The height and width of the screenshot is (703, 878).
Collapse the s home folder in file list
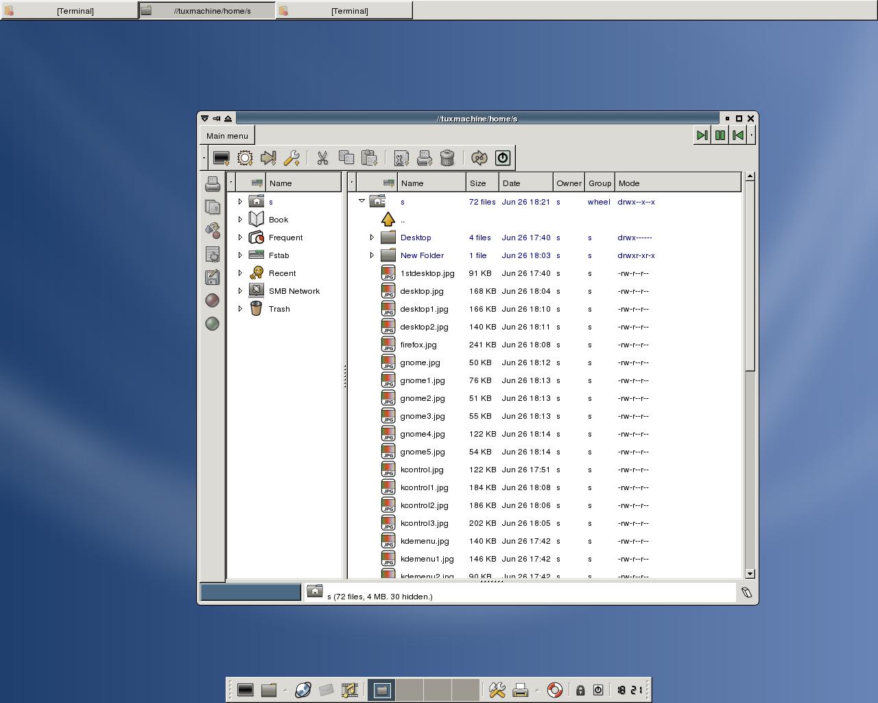click(x=361, y=201)
